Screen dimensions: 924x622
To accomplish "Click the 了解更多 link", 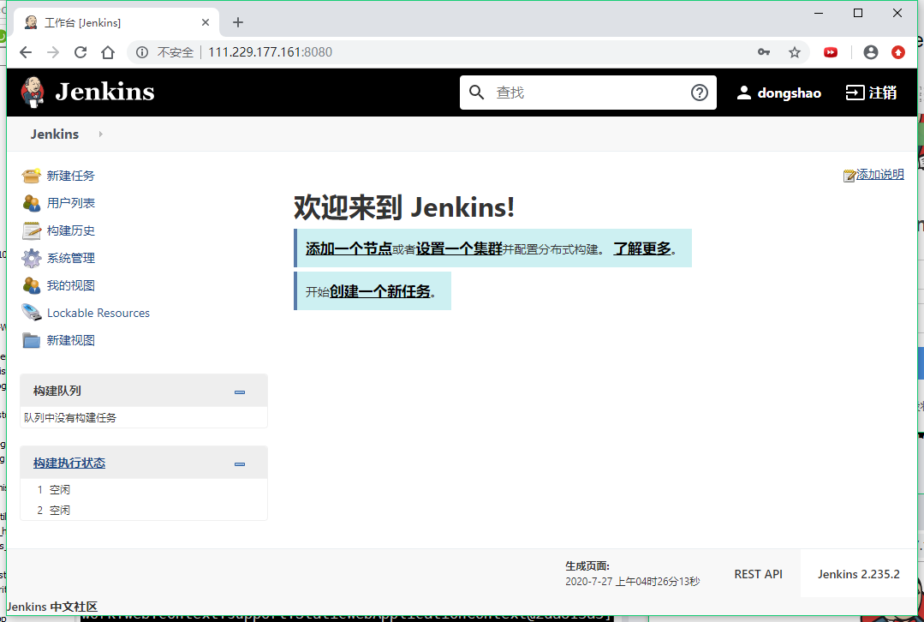I will (x=642, y=248).
